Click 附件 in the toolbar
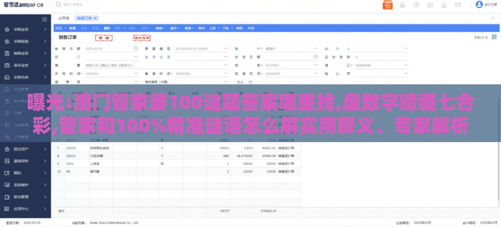Screen dimensions: 501x227 (x=202, y=28)
